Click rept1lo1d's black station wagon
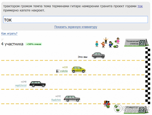Viewport: 152px width, 115px height. tap(38, 84)
